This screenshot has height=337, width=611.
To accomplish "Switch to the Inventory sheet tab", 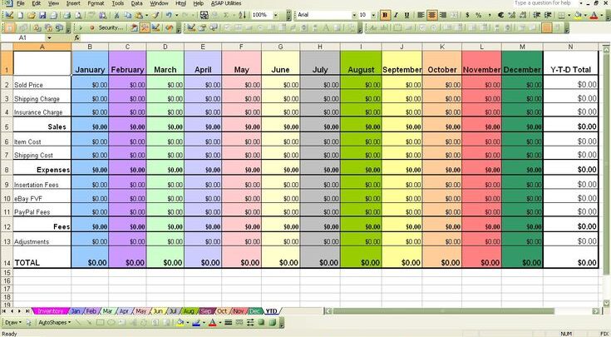I will pos(49,311).
